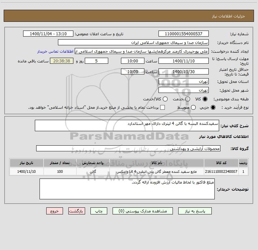Click the response deadline hour 10:00 field

(x=133, y=61)
